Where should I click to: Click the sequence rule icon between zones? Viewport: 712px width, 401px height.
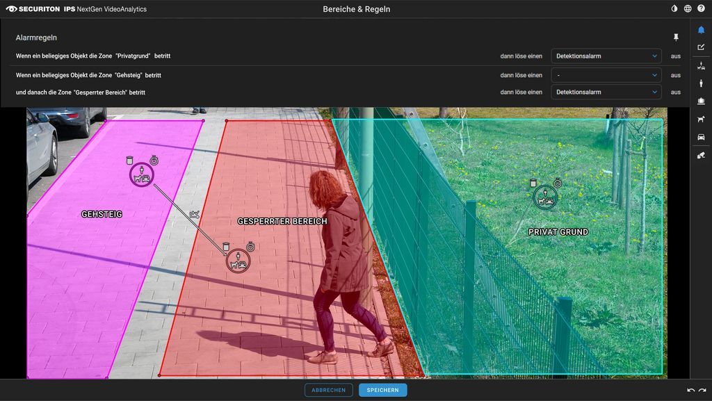[195, 214]
